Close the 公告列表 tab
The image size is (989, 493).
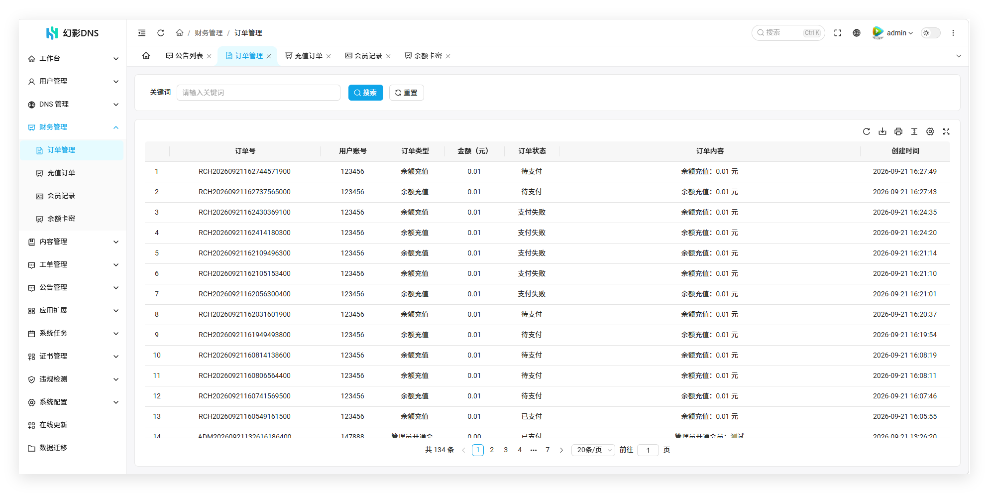(x=209, y=56)
